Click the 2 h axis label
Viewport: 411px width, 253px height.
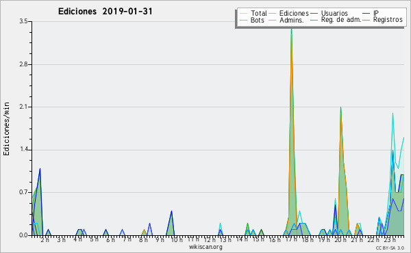click(45, 239)
